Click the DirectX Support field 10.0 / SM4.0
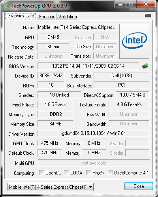The image size is (158, 197). click(133, 95)
